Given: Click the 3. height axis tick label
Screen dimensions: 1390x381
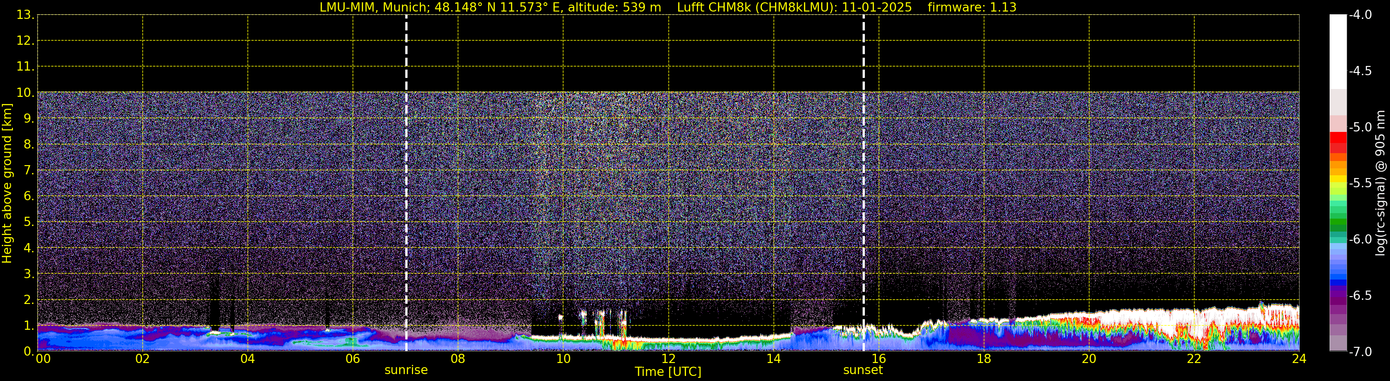Looking at the screenshot, I should pos(29,274).
